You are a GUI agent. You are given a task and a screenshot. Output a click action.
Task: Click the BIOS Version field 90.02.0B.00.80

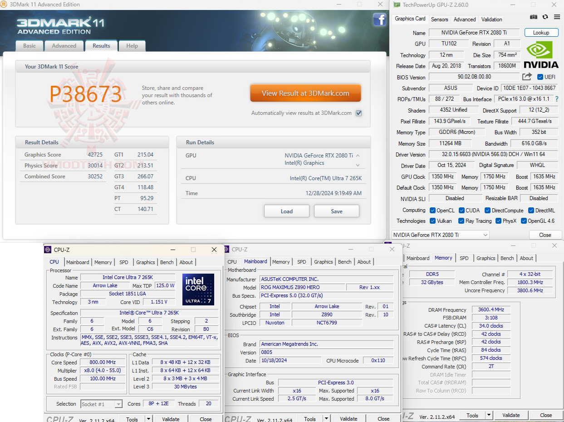click(474, 77)
